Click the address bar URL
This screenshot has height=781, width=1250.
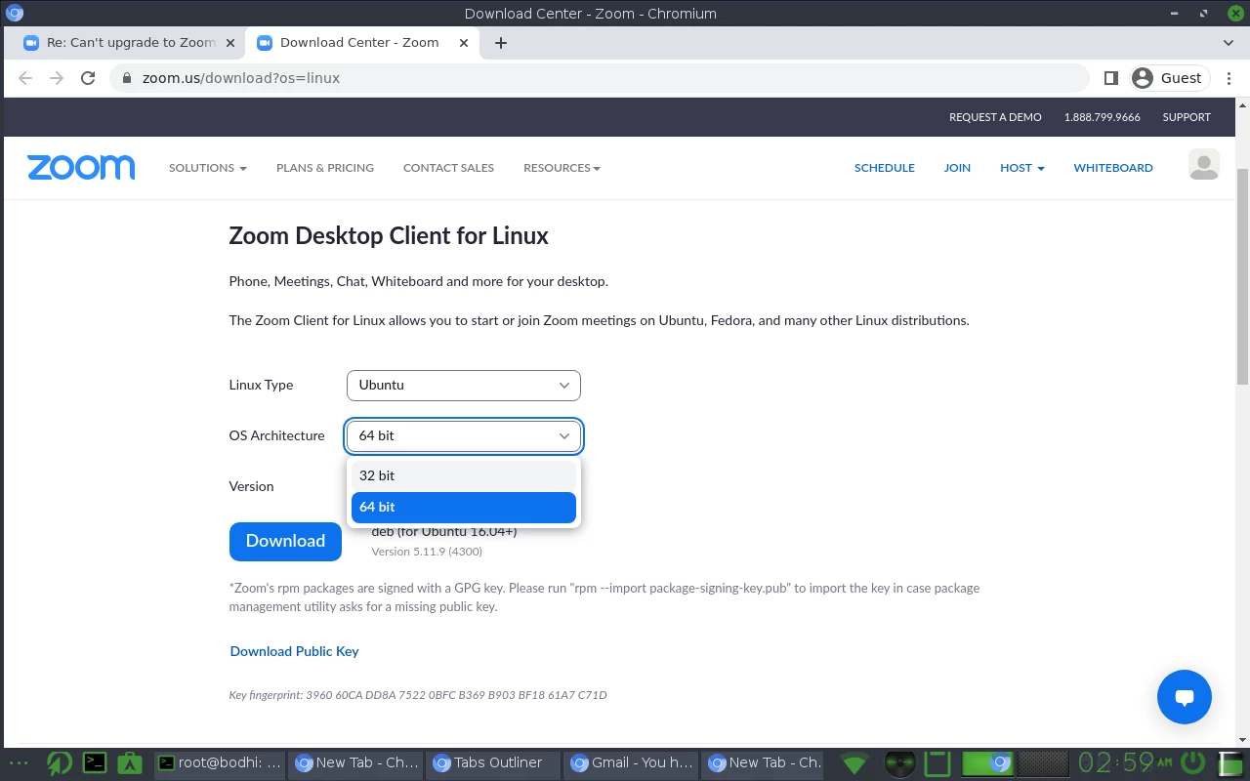[241, 78]
